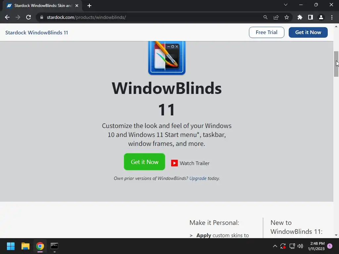This screenshot has width=339, height=254.
Task: Click the WindowBlinds paintbrush product logo
Action: pos(167,58)
